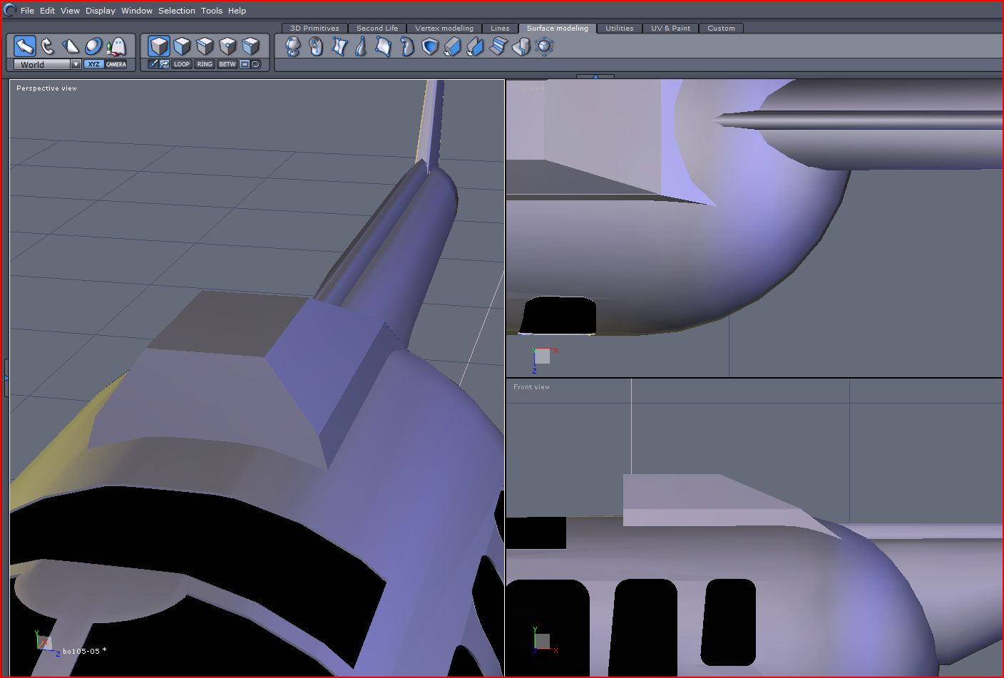The width and height of the screenshot is (1004, 678).
Task: Toggle rectangle selection mode
Action: point(245,64)
